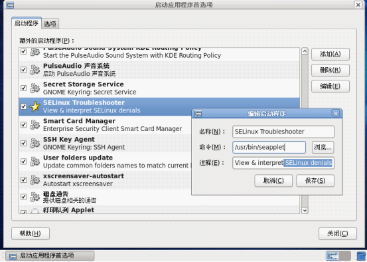Viewport: 367px width, 262px height.
Task: Click the 名称(N) name input field
Action: 283,132
